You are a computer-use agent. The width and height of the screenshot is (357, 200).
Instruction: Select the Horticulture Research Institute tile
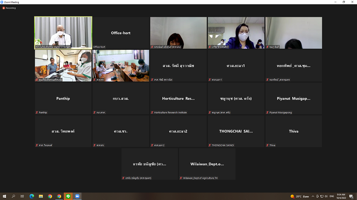(x=178, y=98)
